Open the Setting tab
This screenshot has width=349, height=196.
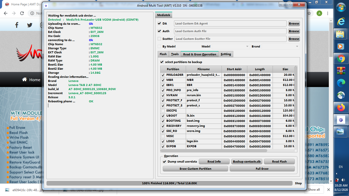[x=226, y=54]
